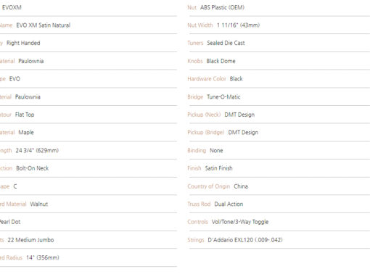Click the Walnut fretboard material value

pos(39,204)
